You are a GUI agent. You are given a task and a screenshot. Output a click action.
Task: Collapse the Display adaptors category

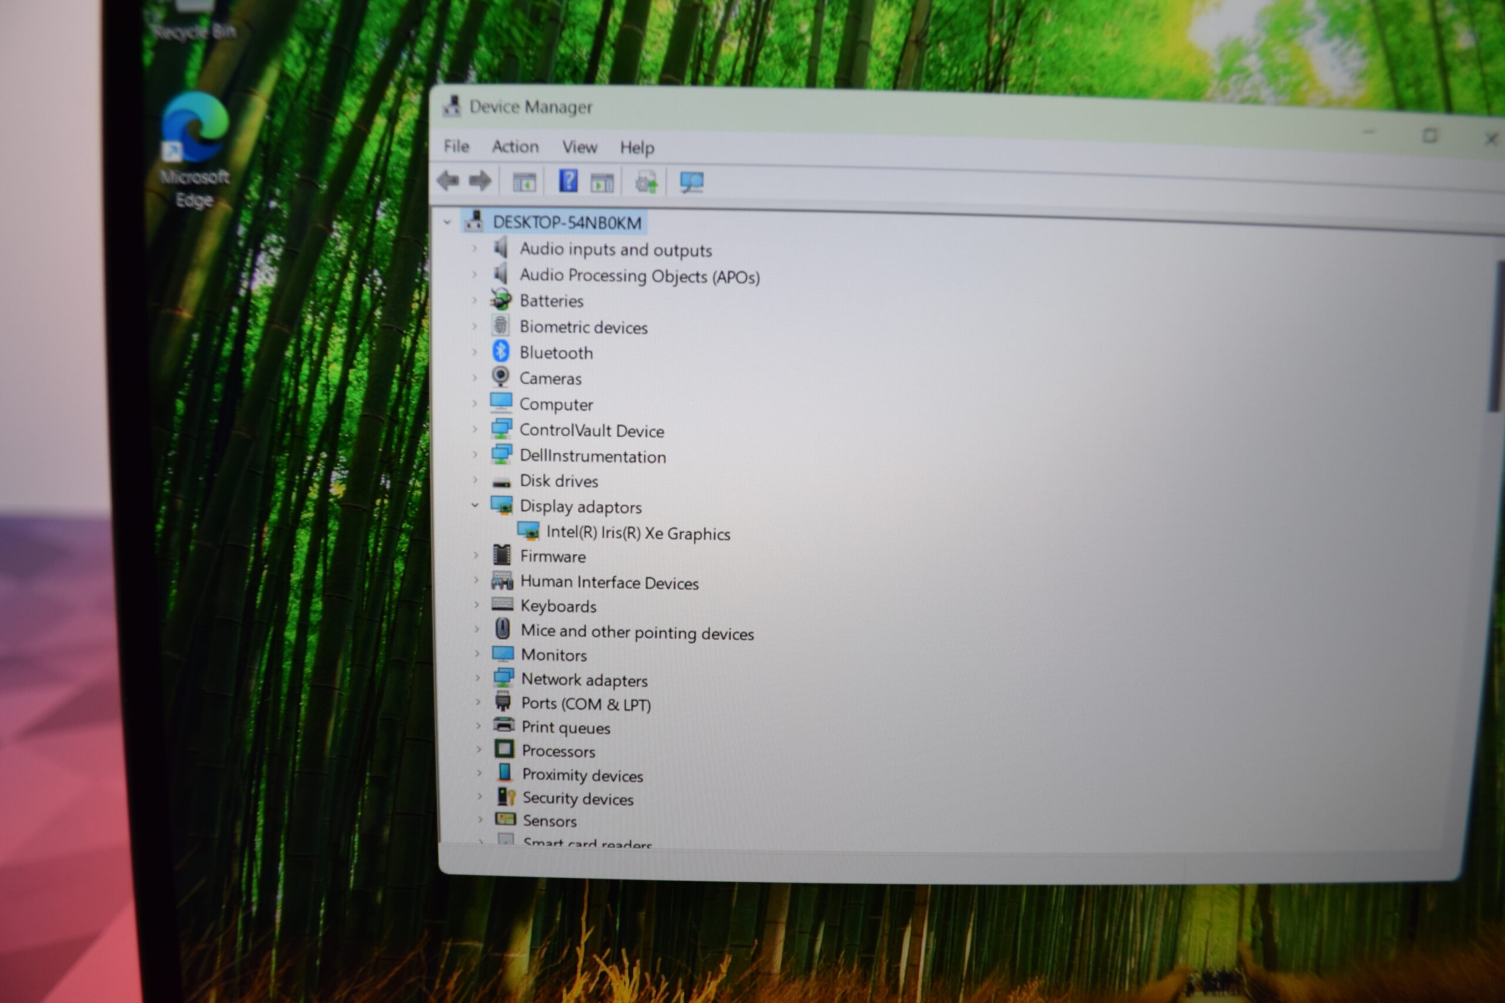pyautogui.click(x=475, y=505)
